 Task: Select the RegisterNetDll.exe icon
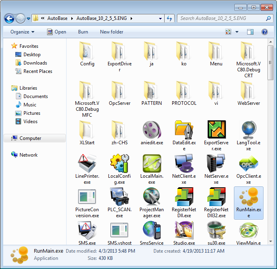(x=184, y=197)
